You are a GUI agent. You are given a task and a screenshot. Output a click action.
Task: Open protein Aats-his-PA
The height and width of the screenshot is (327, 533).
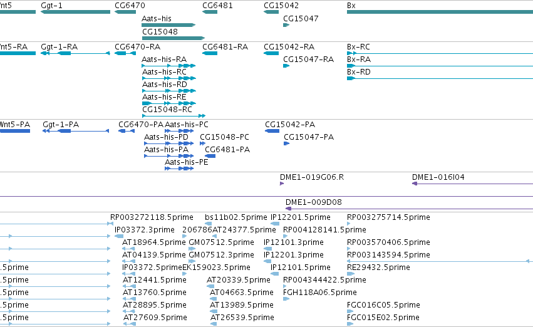click(x=166, y=150)
